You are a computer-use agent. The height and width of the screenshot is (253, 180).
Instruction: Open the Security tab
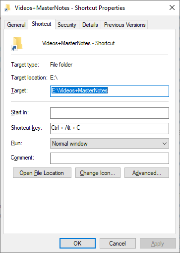67,25
